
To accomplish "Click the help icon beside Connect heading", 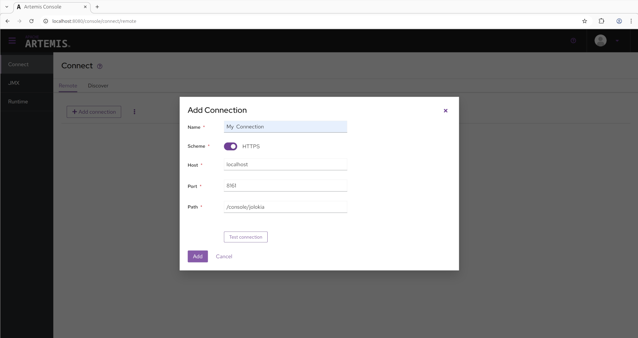I will [x=100, y=66].
